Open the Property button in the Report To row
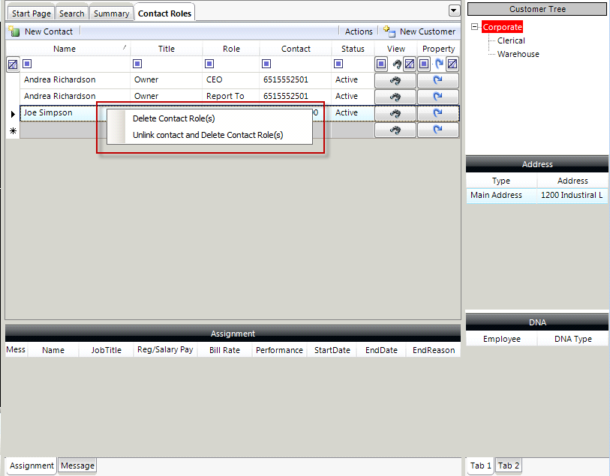Image resolution: width=610 pixels, height=476 pixels. [x=438, y=97]
